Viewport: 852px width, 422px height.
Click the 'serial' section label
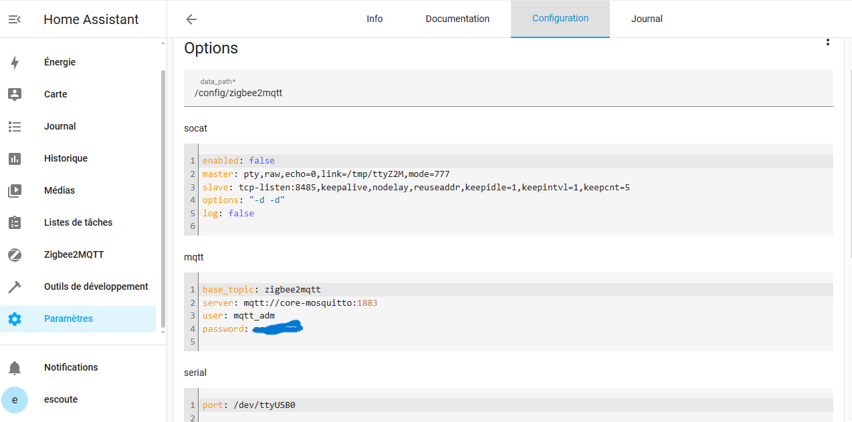tap(195, 373)
